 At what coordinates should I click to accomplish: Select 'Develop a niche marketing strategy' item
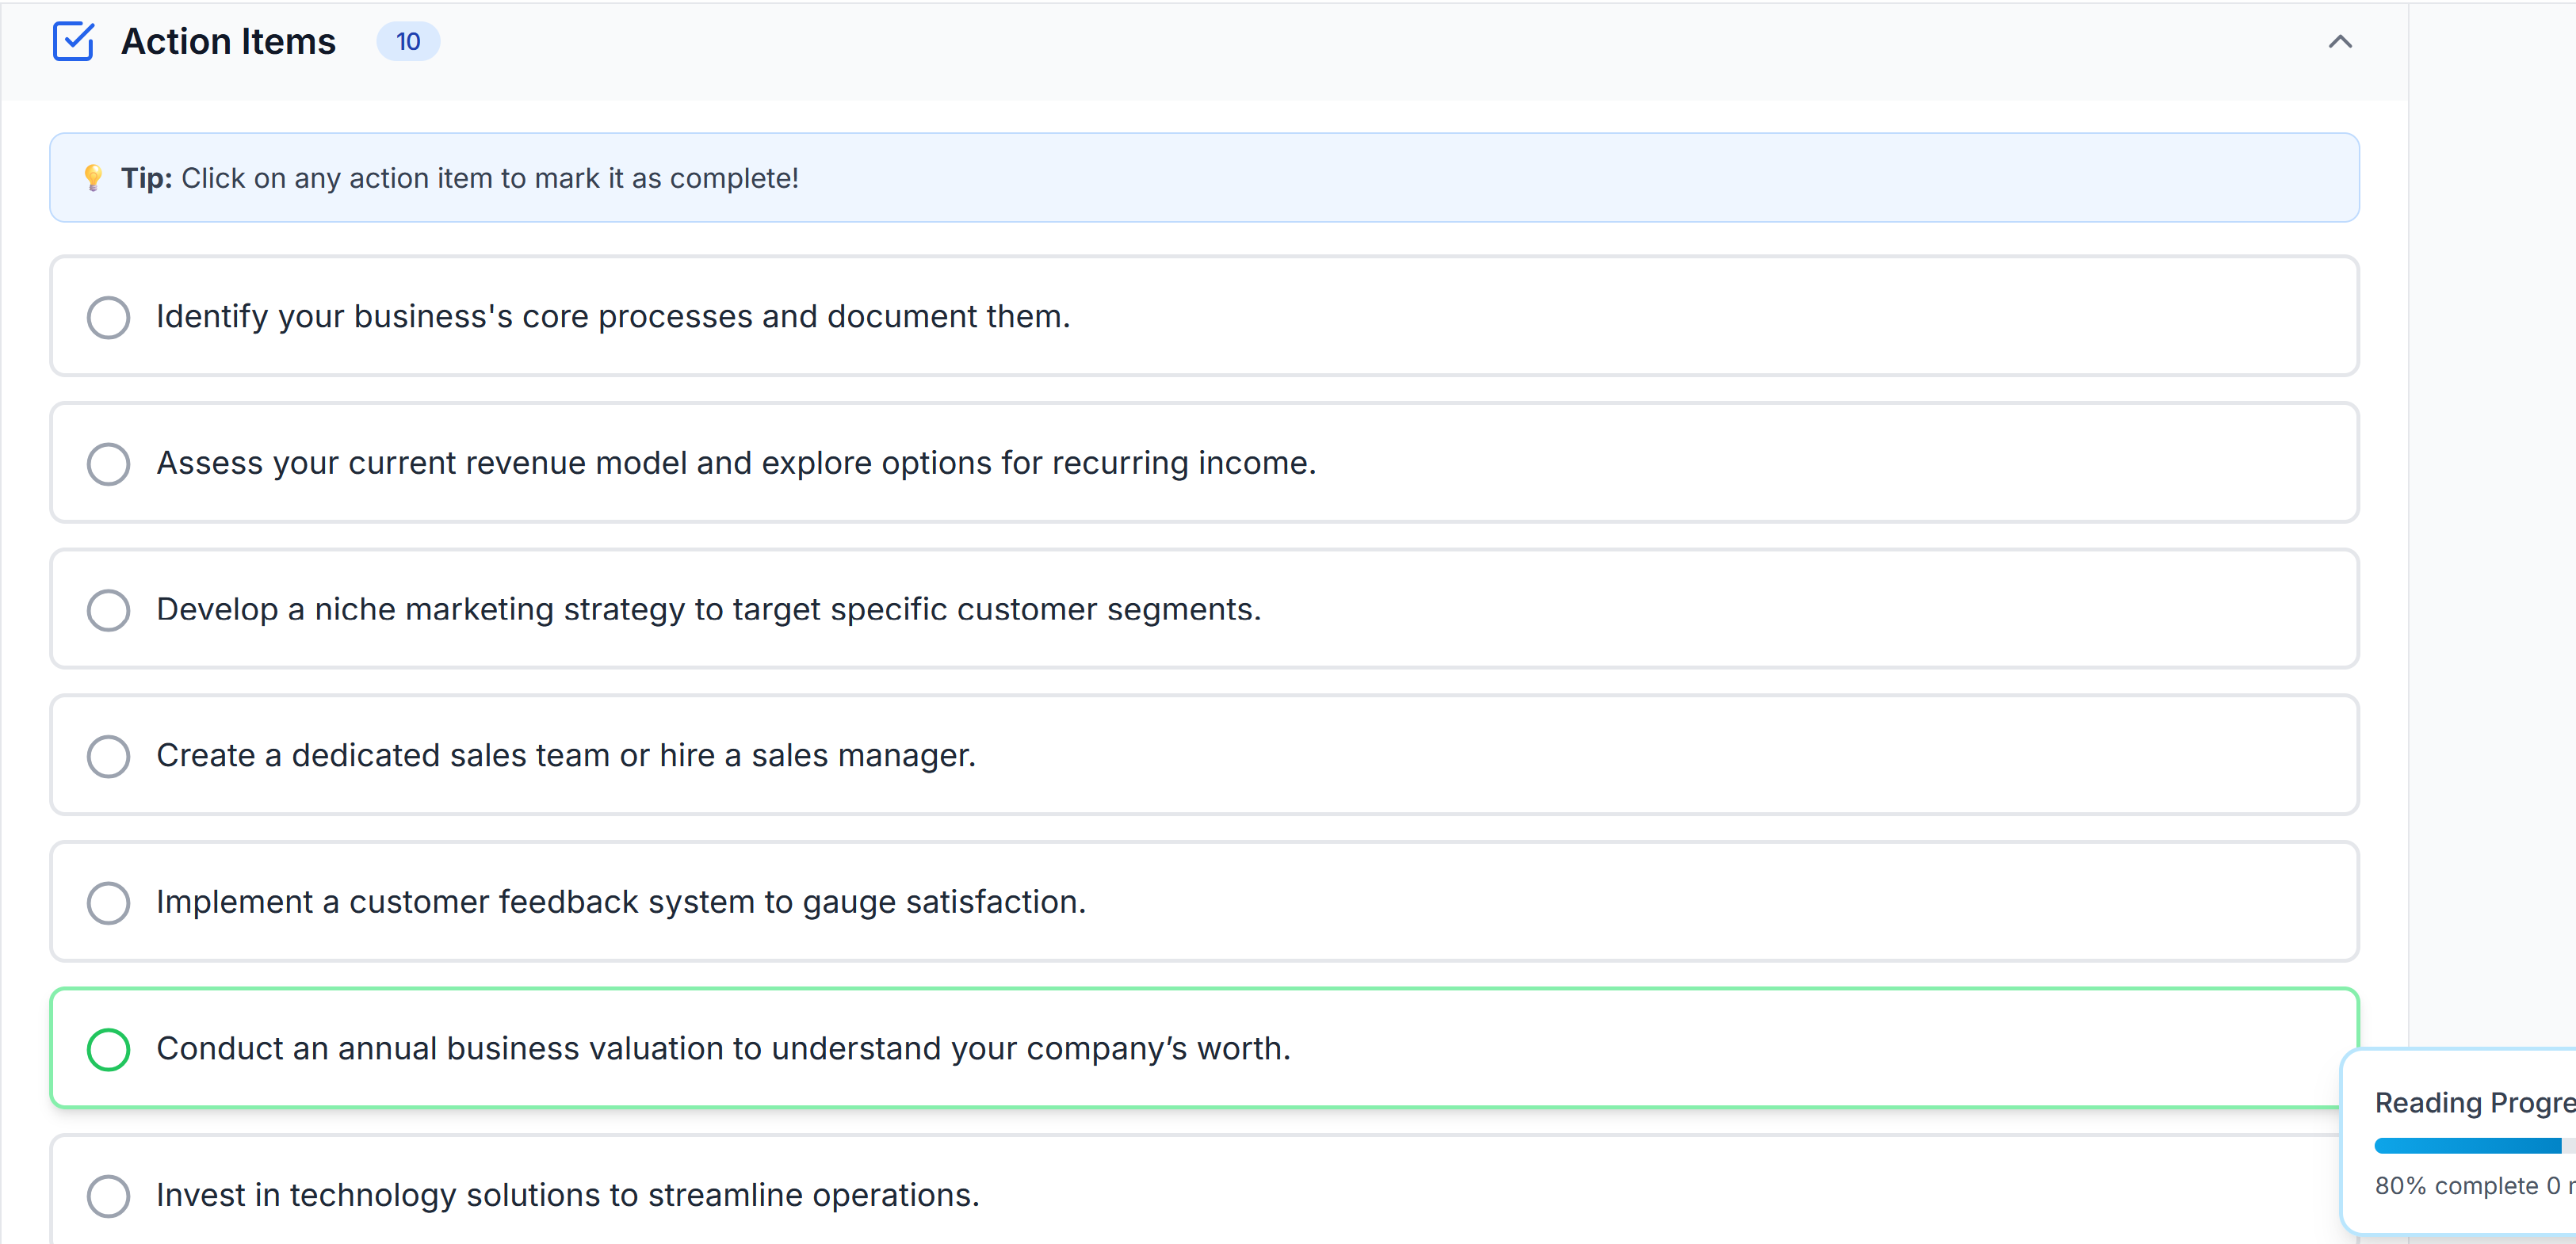[x=708, y=610]
